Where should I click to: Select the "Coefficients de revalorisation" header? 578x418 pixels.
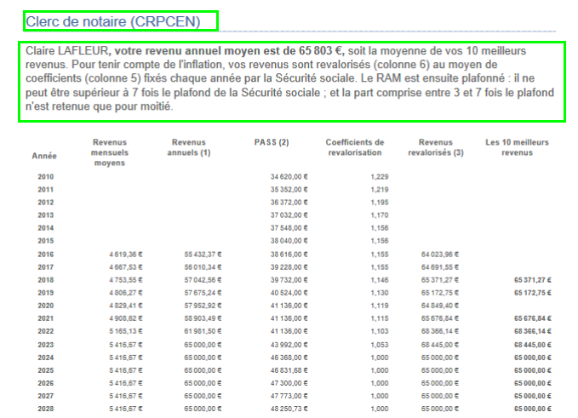pyautogui.click(x=355, y=146)
